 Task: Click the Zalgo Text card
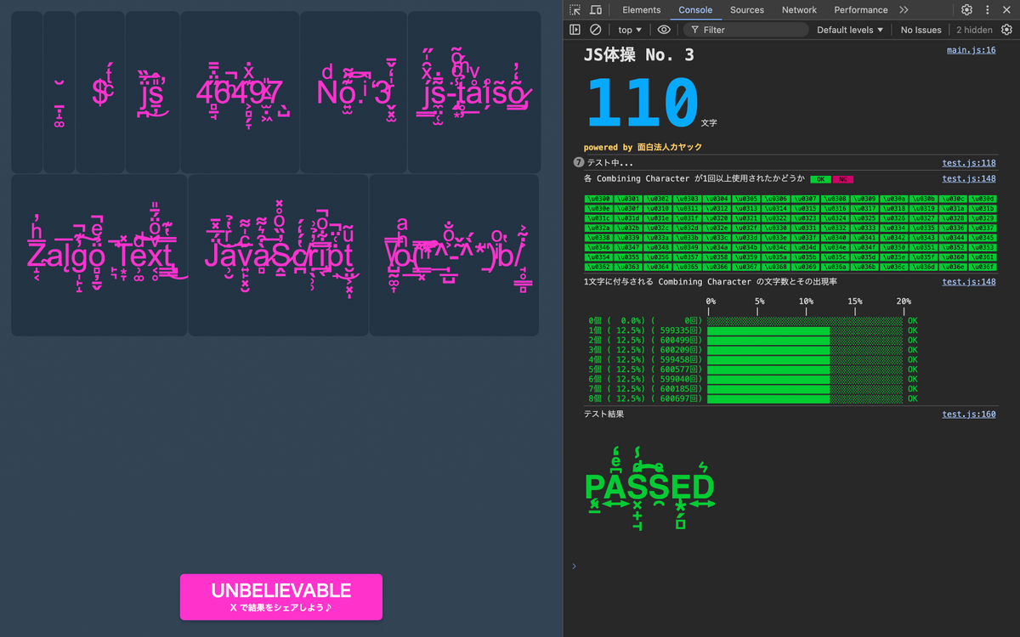tap(99, 255)
